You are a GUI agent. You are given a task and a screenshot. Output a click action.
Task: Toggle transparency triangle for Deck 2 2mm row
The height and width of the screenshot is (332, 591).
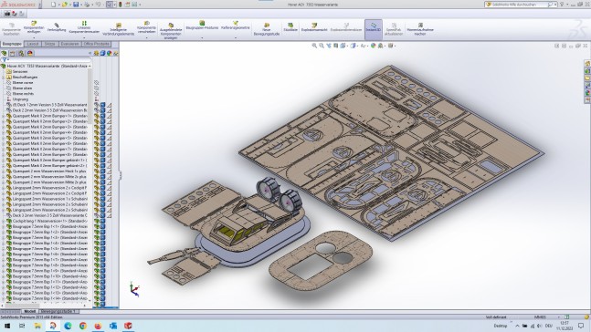coord(110,110)
